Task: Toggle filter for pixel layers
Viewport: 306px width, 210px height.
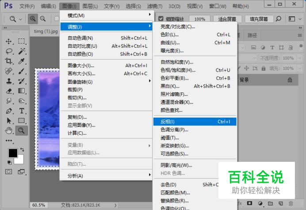Action: pyautogui.click(x=253, y=47)
